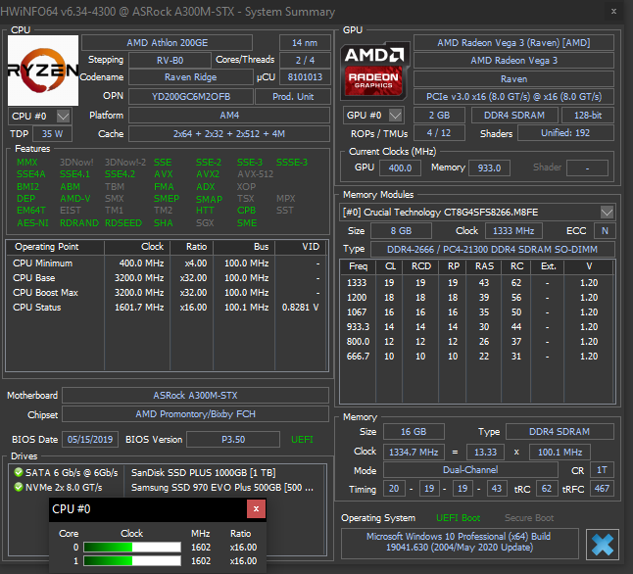Click the GPU clock 400.0 value

[400, 167]
